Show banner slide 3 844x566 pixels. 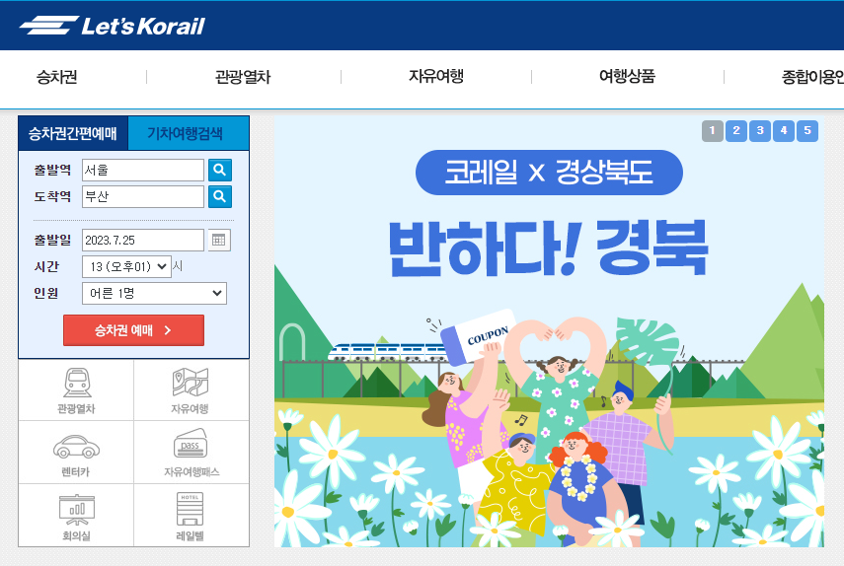tap(759, 130)
